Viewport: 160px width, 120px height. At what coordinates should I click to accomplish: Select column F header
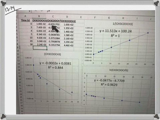[x=95, y=17]
